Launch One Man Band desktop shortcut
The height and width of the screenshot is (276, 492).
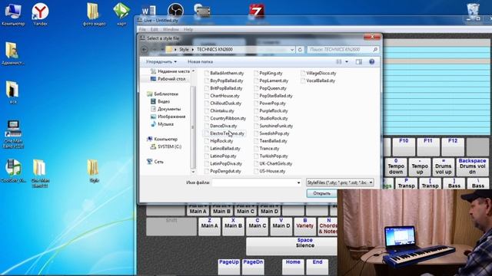(x=12, y=134)
